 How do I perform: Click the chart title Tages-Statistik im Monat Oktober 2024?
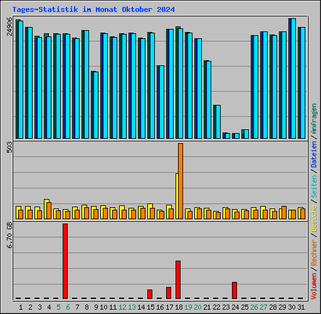tap(93, 9)
